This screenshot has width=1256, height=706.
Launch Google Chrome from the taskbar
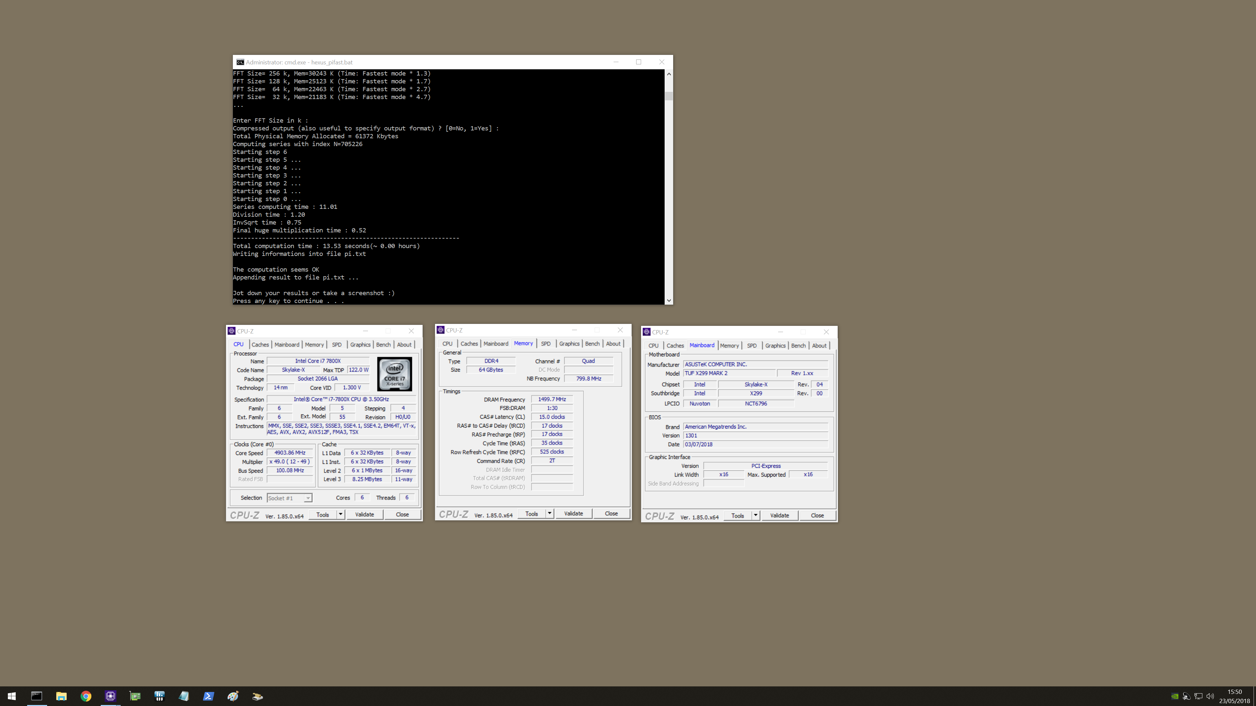pyautogui.click(x=86, y=696)
